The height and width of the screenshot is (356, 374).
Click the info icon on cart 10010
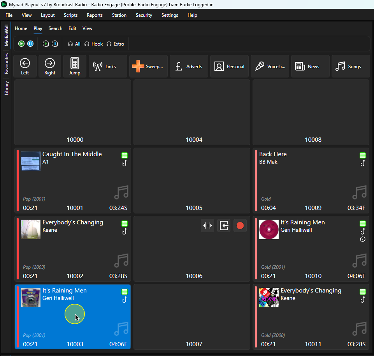363,239
